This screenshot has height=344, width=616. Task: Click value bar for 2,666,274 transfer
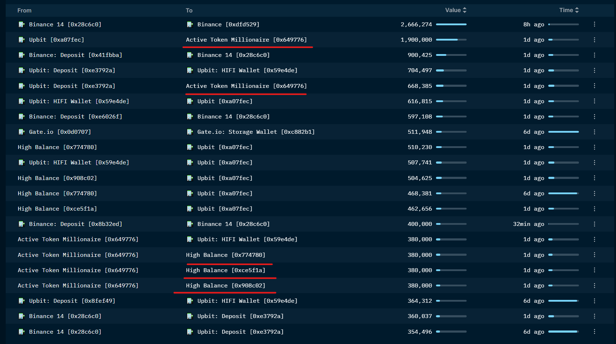pyautogui.click(x=451, y=25)
